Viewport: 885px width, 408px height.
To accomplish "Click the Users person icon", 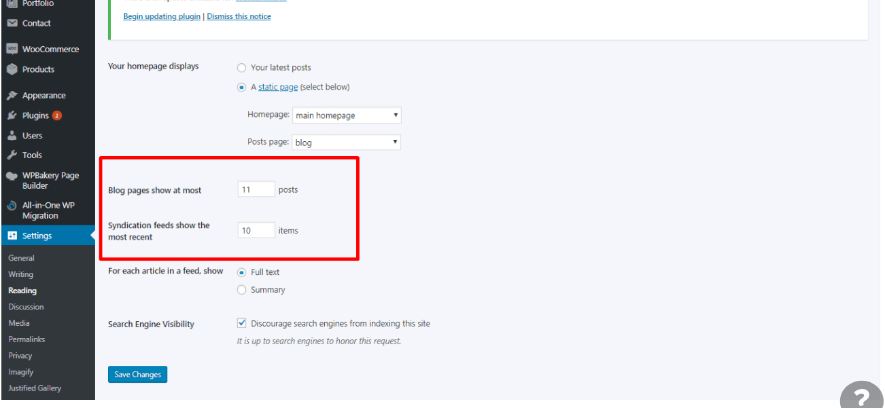I will coord(12,135).
